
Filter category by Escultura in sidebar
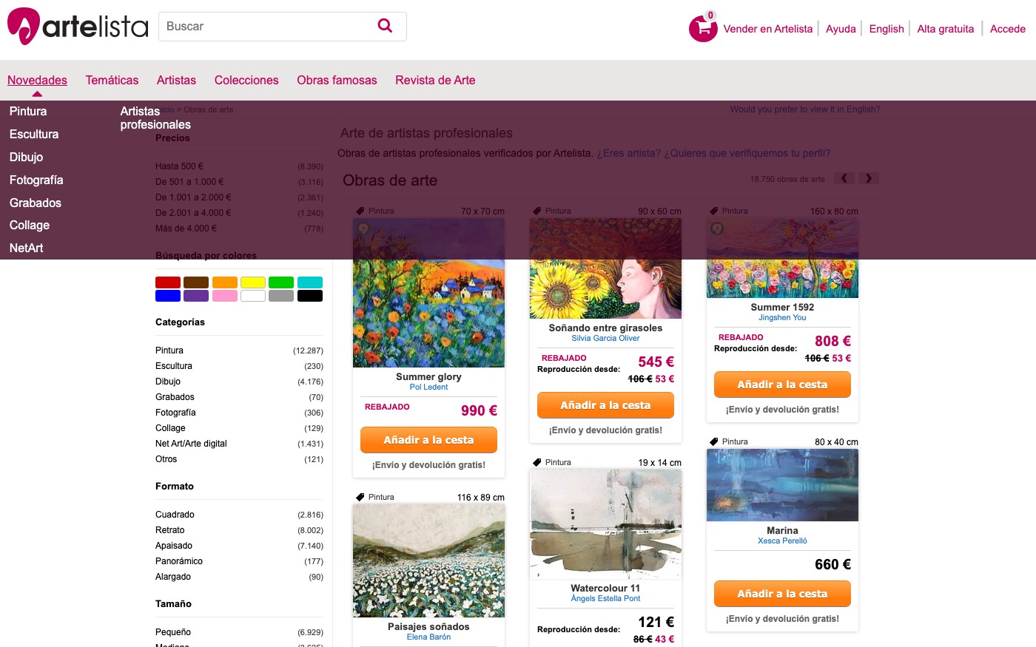click(174, 366)
